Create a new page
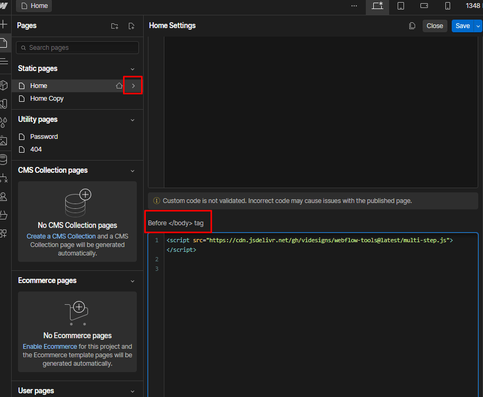 point(131,26)
